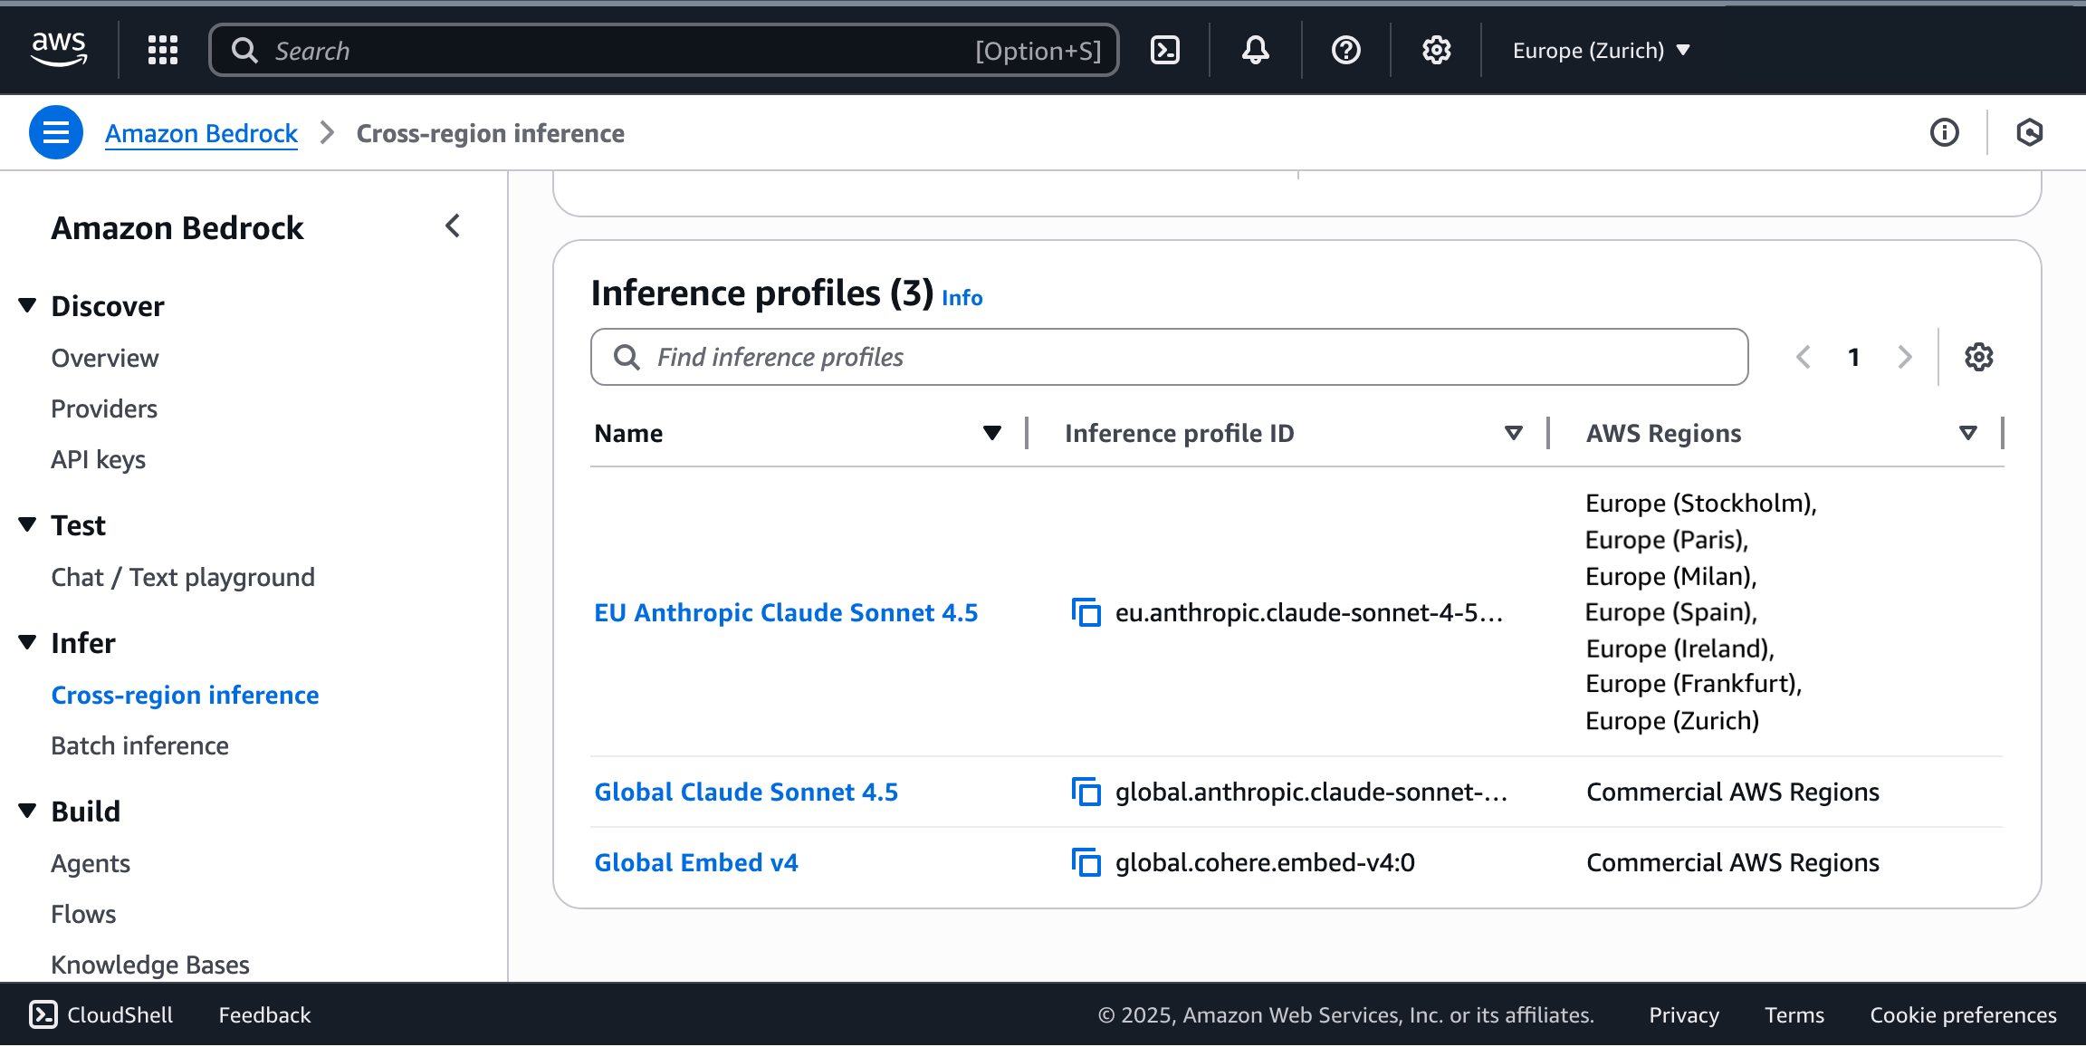Collapse the Amazon Bedrock sidebar
This screenshot has width=2086, height=1047.
tap(453, 226)
